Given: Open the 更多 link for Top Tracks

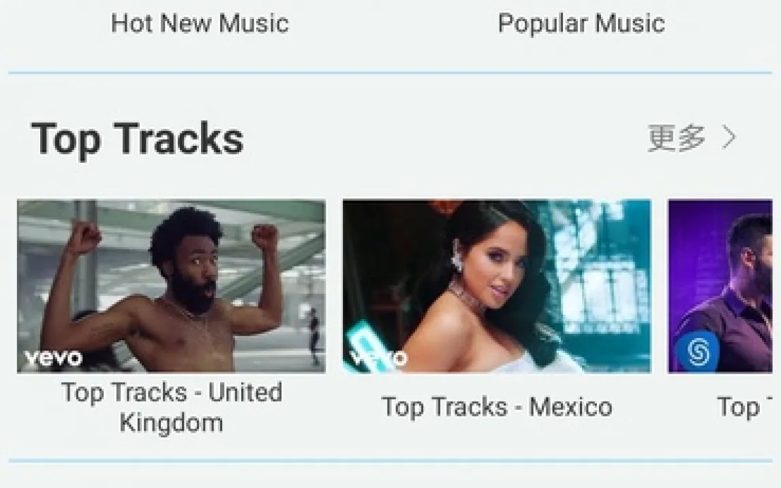Looking at the screenshot, I should 692,138.
